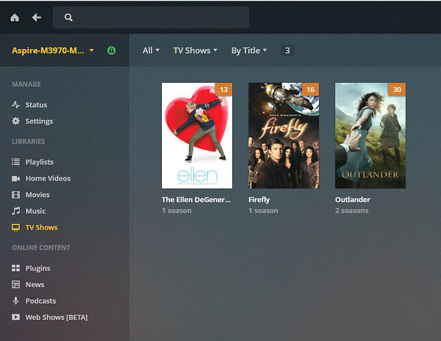This screenshot has height=341, width=441.
Task: Open the Firefly poster thumbnail
Action: click(283, 136)
